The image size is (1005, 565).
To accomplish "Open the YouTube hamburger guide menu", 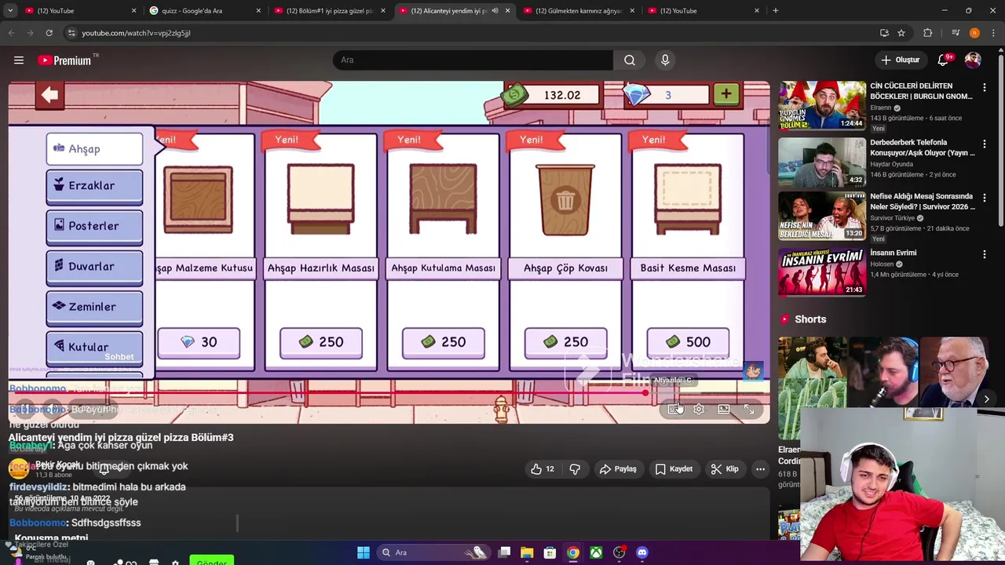I will pos(19,60).
